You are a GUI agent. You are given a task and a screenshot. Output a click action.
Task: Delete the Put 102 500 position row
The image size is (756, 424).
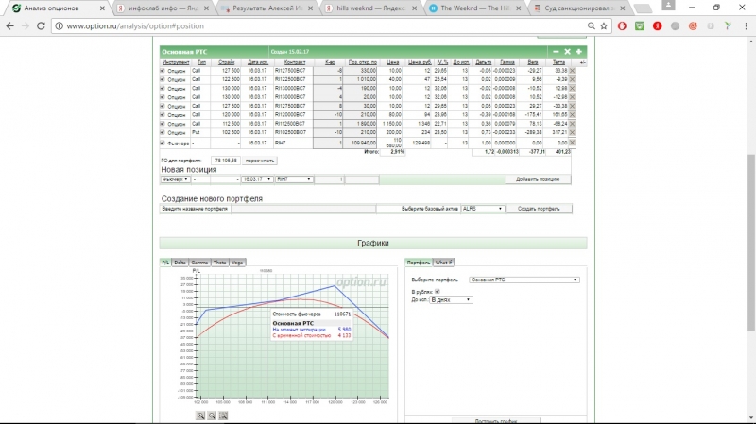coord(573,132)
